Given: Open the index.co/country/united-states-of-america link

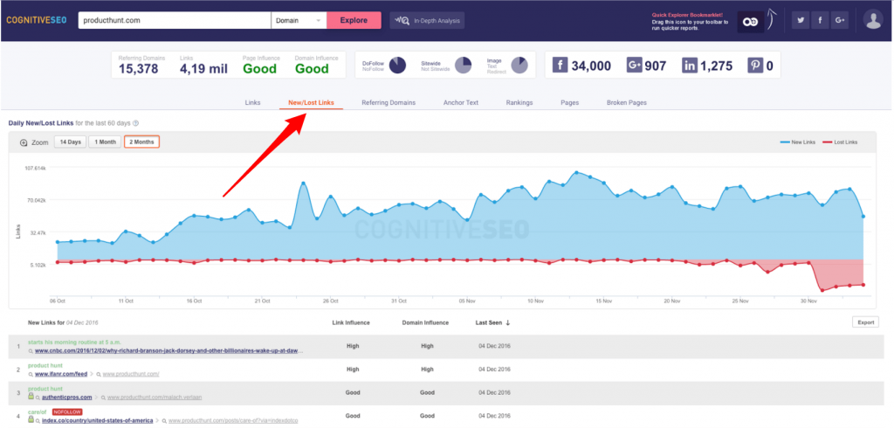Looking at the screenshot, I should click(x=97, y=420).
